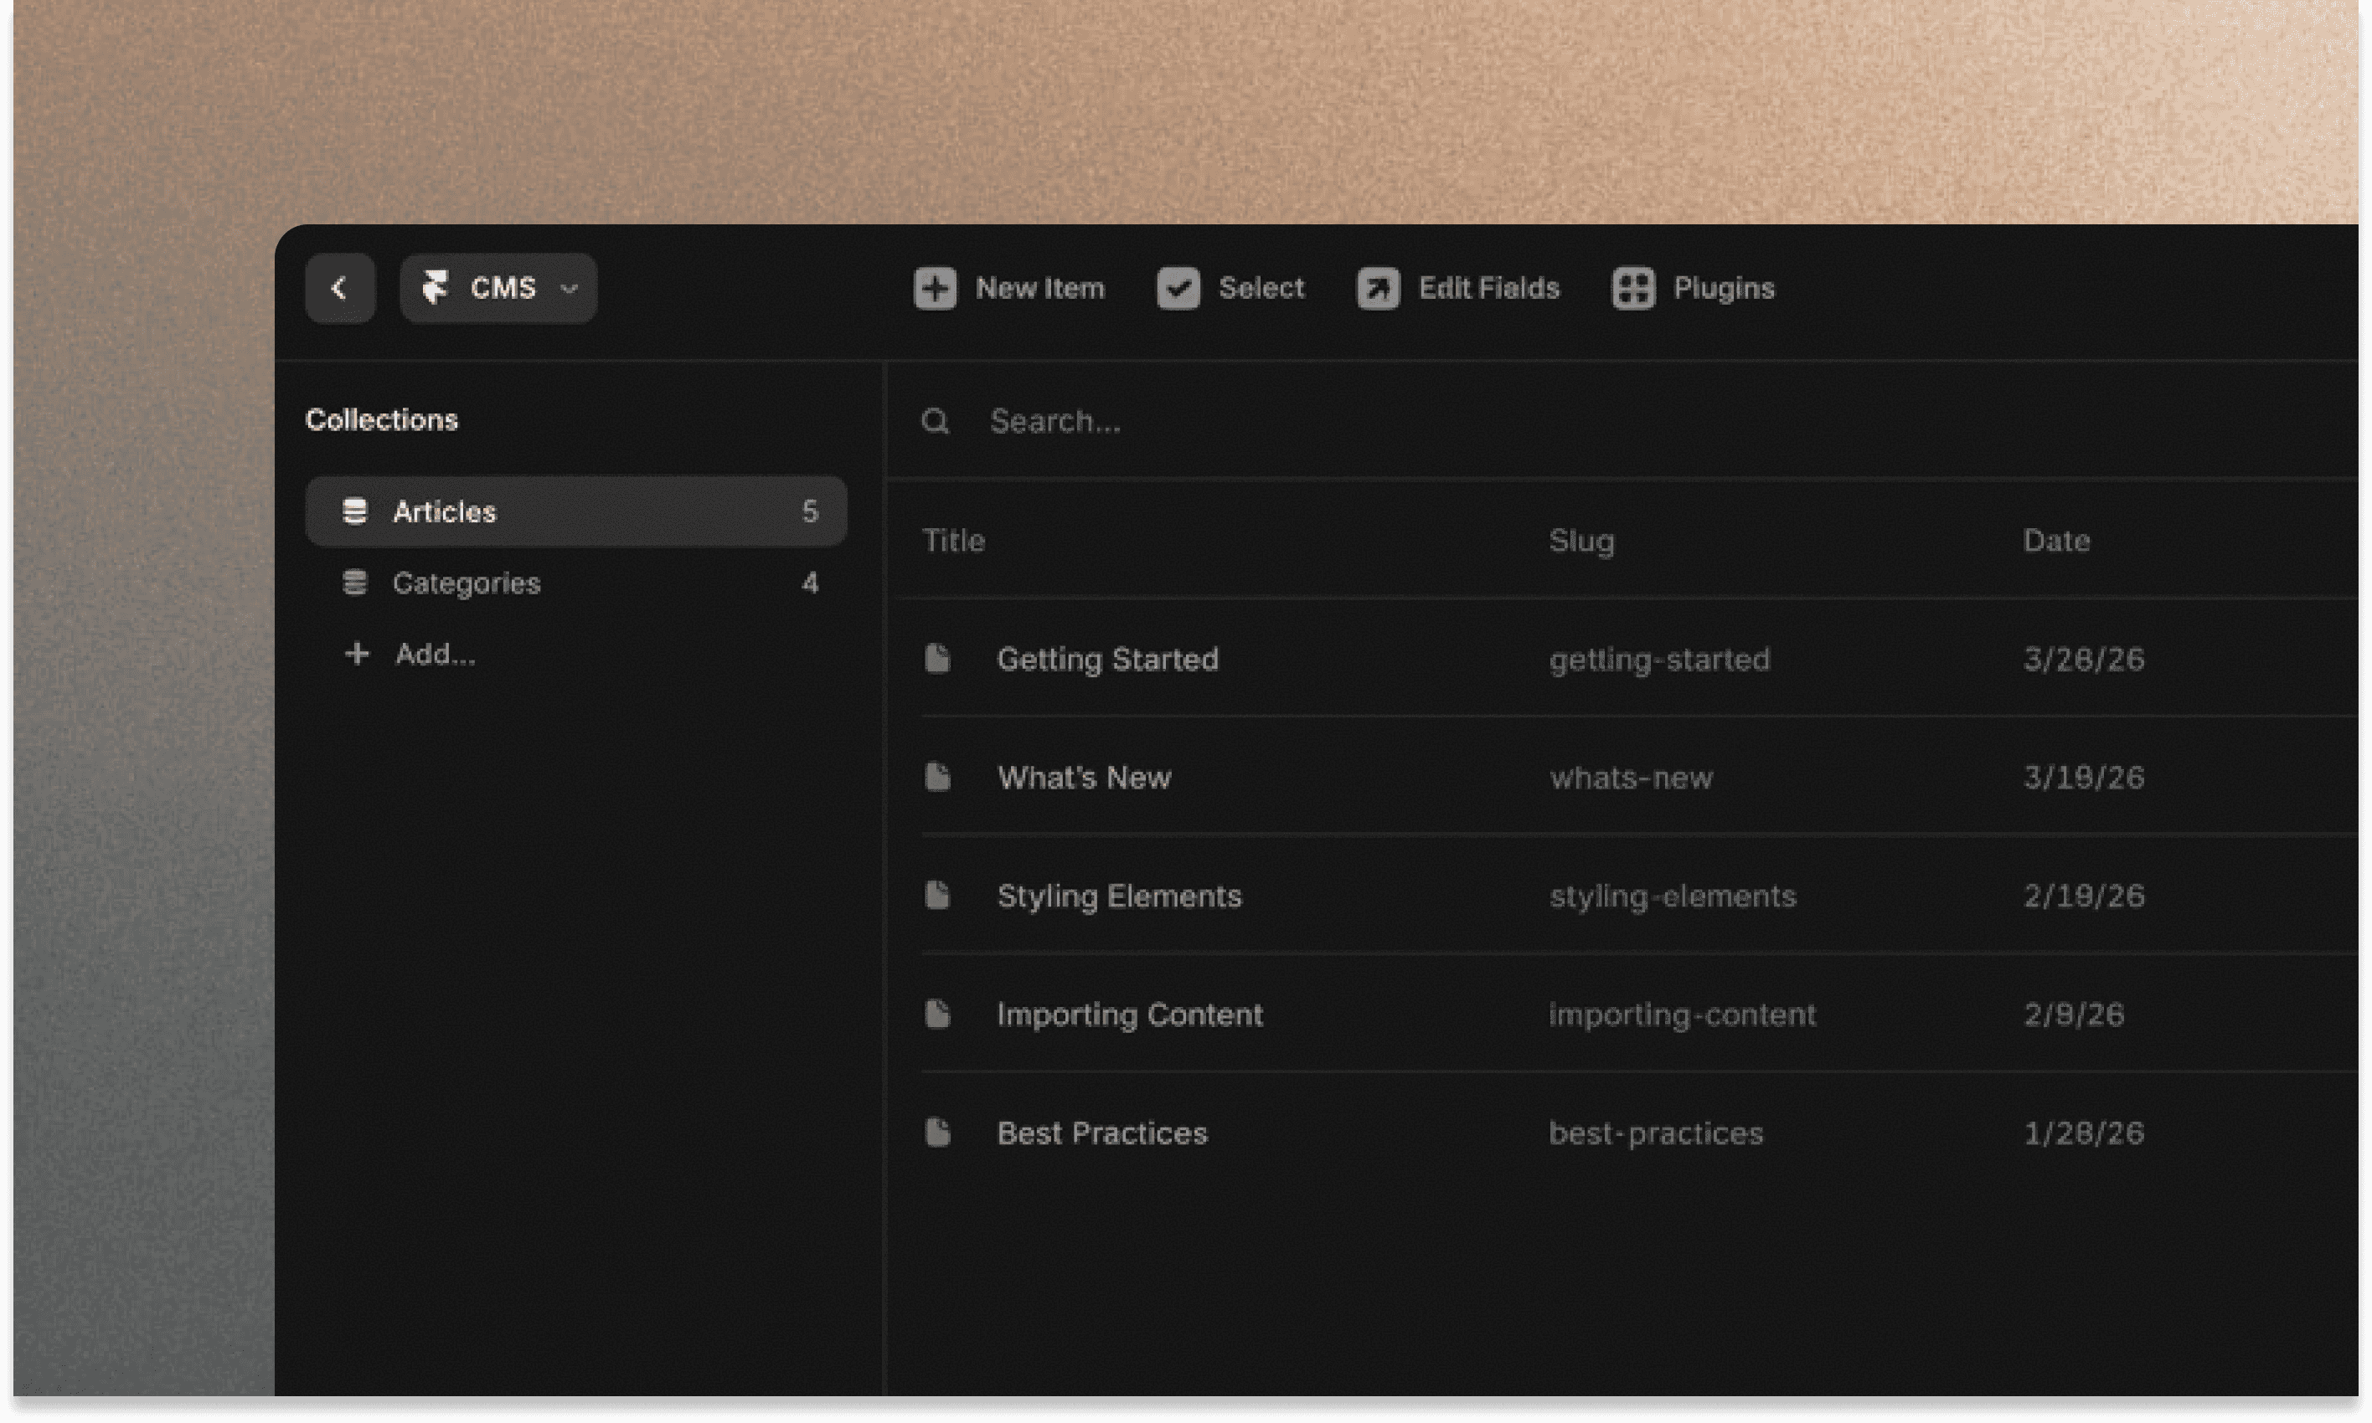Click the Edit Fields arrow icon
Screen dimensions: 2372x1423
1377,288
